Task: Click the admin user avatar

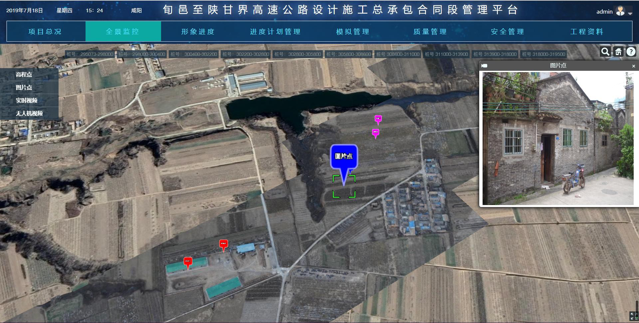Action: [x=620, y=11]
